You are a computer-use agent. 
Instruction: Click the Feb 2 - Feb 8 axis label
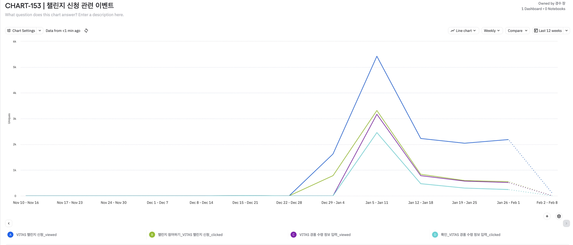(547, 203)
